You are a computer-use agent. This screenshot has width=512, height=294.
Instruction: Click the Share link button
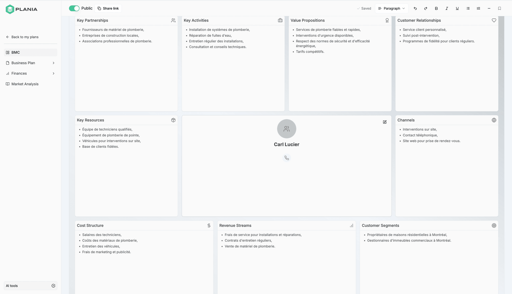(108, 8)
